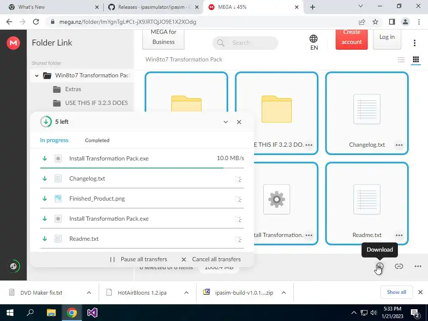Click the Install Transformation Pack.exe progress bar
The width and height of the screenshot is (428, 321).
click(x=142, y=168)
